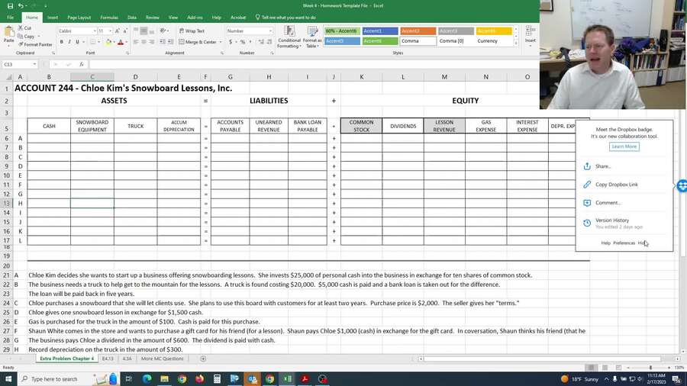Screen dimensions: 687x386
Task: Click the Learn More button in Dropbox panel
Action: pos(624,146)
